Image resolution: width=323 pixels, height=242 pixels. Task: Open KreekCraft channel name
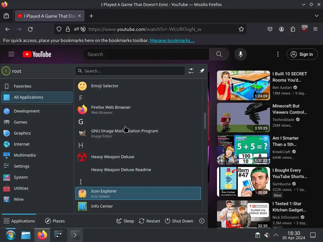[281, 152]
